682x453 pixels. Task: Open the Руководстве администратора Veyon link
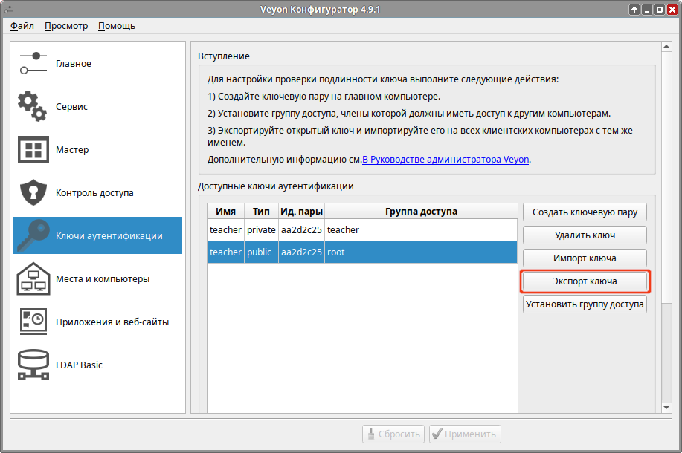[445, 160]
